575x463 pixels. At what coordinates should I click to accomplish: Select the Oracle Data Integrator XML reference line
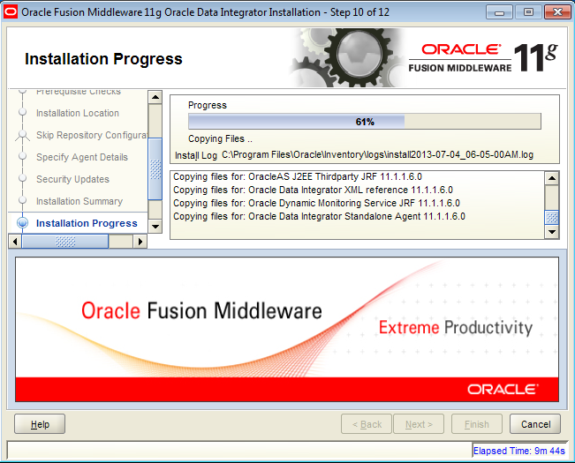[313, 190]
